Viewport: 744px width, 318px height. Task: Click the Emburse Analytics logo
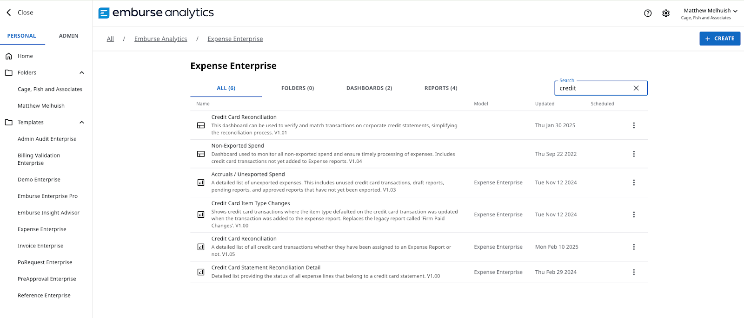pyautogui.click(x=156, y=13)
